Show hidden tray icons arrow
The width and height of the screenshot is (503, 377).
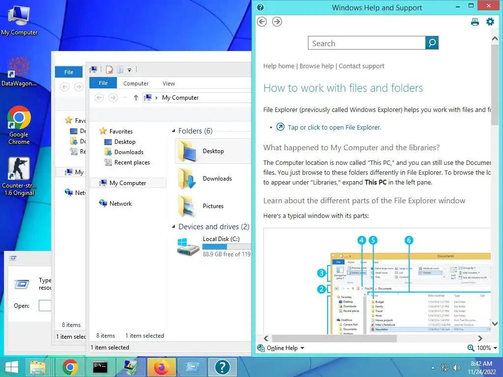coord(433,368)
